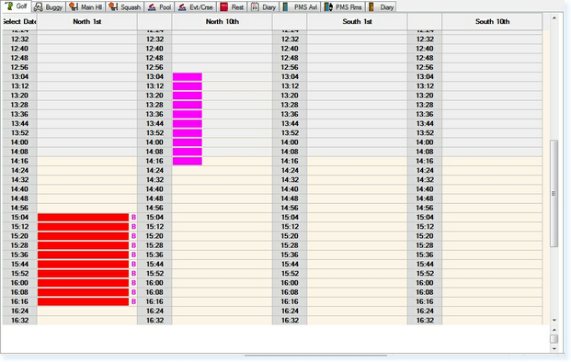Click the 14:56 time in the South 10th column
571x362 pixels.
click(425, 209)
